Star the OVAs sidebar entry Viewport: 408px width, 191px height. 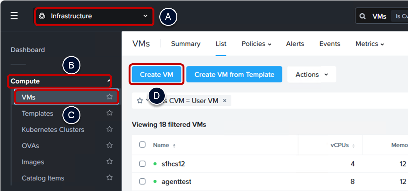click(x=110, y=145)
